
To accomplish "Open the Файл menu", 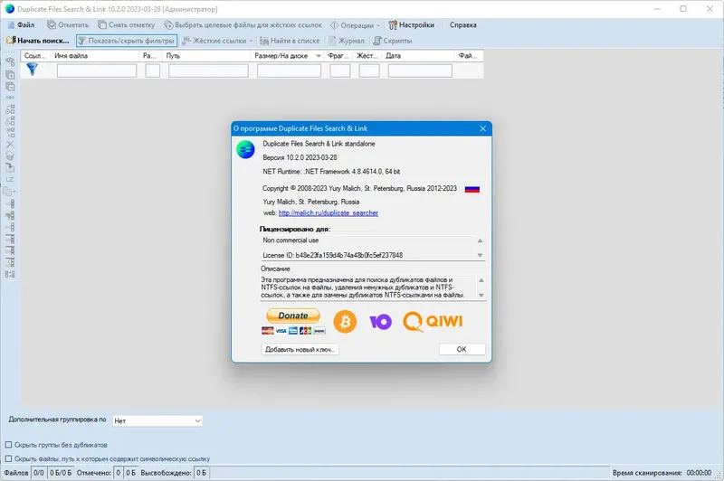I will pyautogui.click(x=21, y=25).
